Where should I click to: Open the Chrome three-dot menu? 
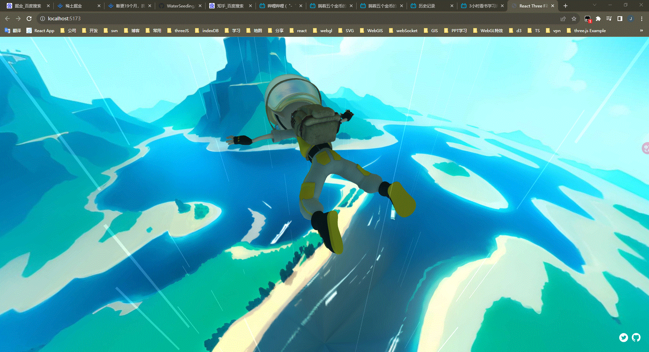click(642, 19)
